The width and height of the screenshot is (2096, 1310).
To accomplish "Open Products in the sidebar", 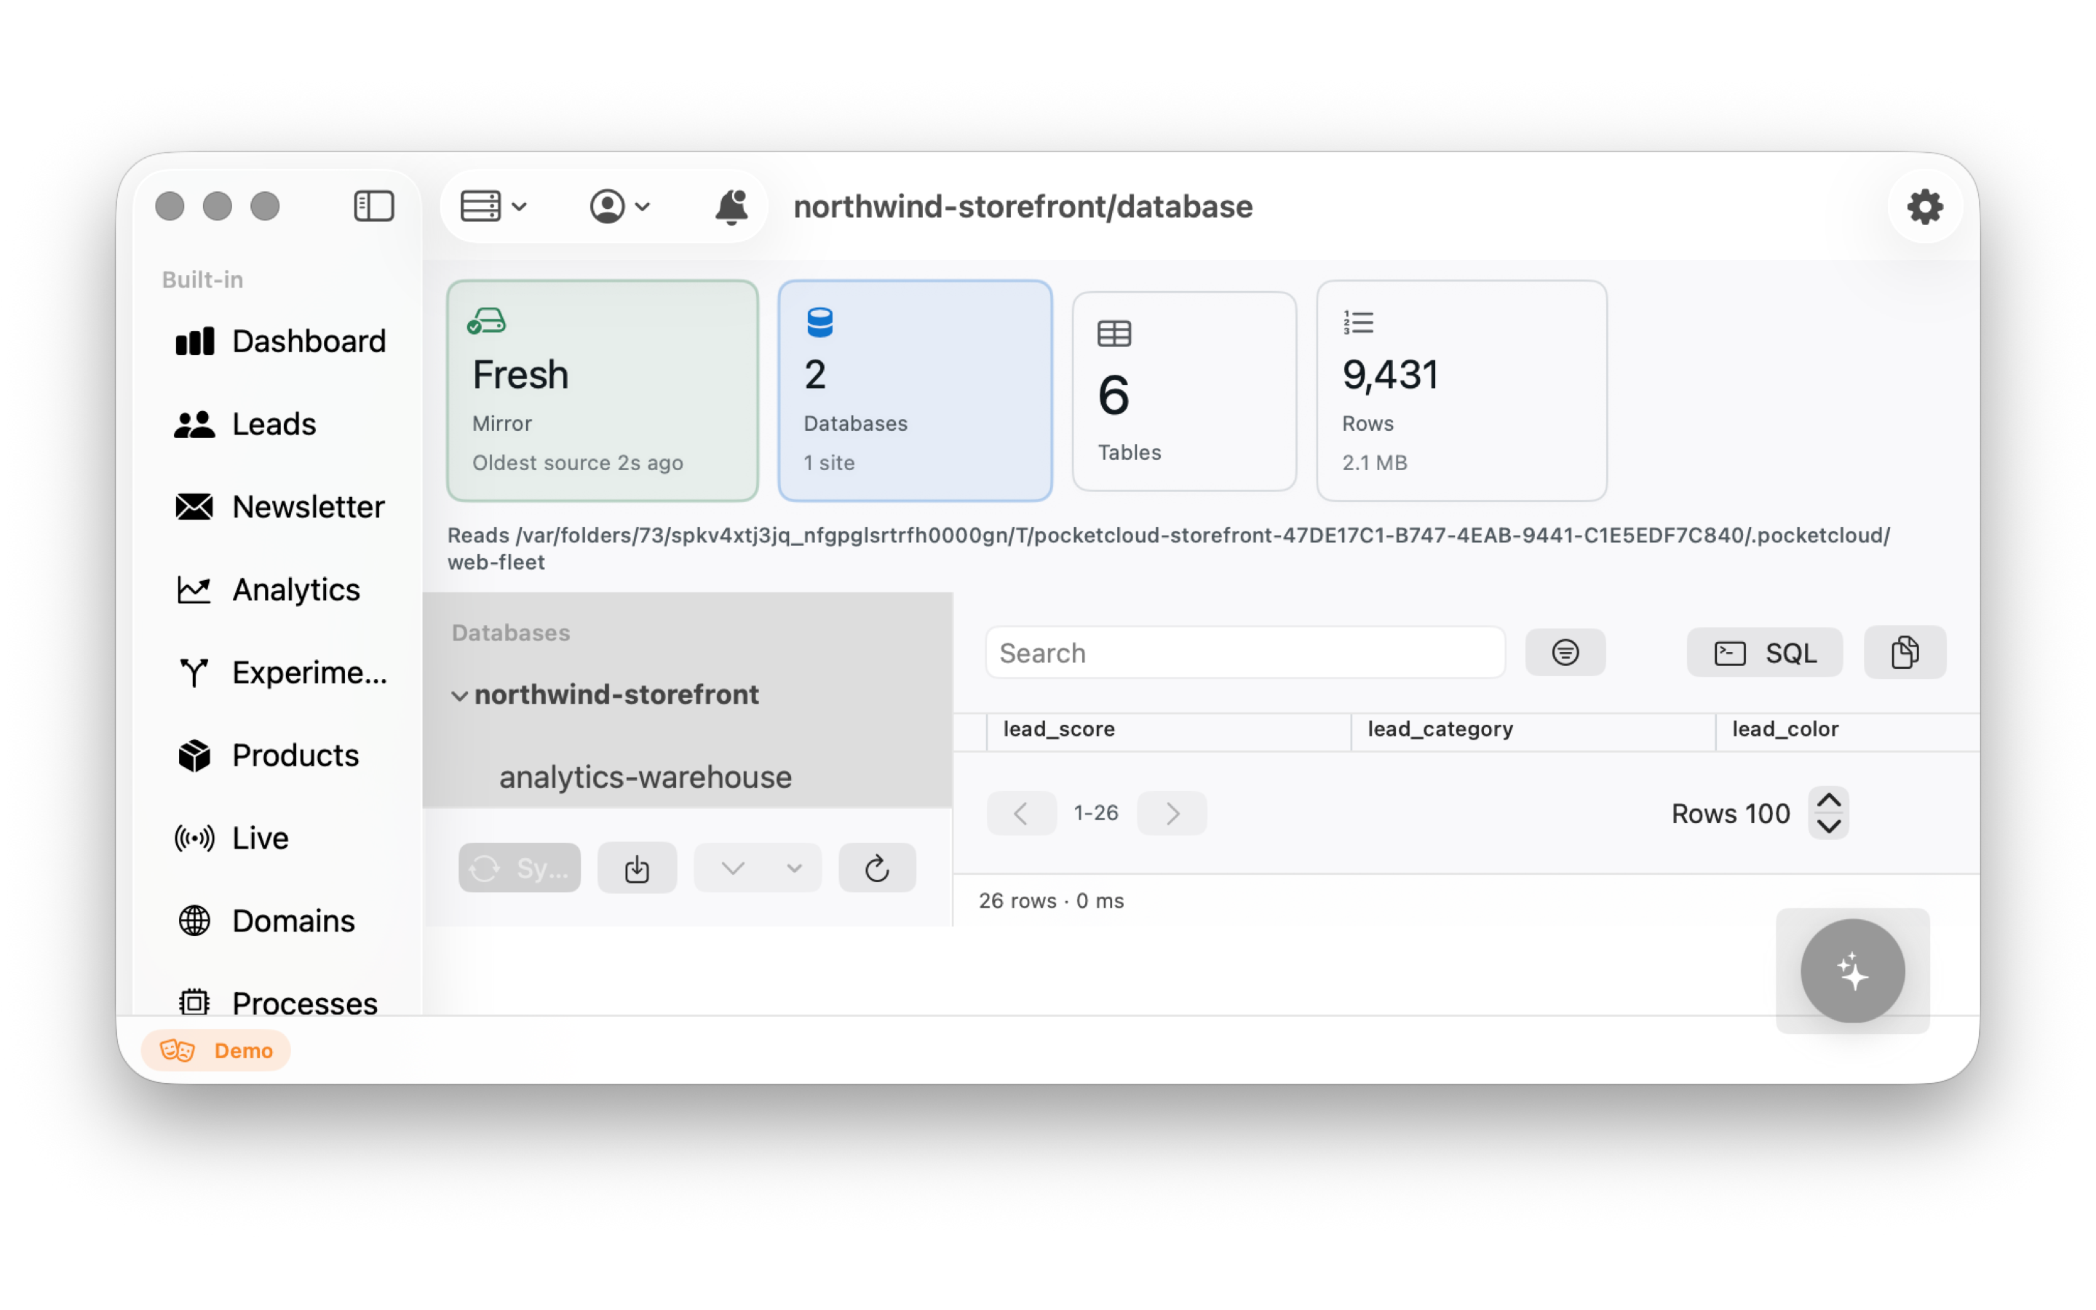I will click(269, 755).
